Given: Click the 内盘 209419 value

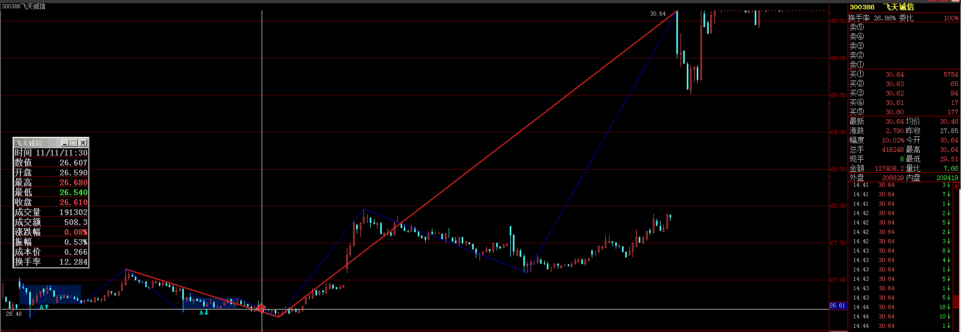Looking at the screenshot, I should click(947, 178).
